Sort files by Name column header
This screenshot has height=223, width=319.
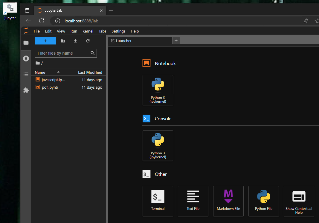click(x=40, y=72)
